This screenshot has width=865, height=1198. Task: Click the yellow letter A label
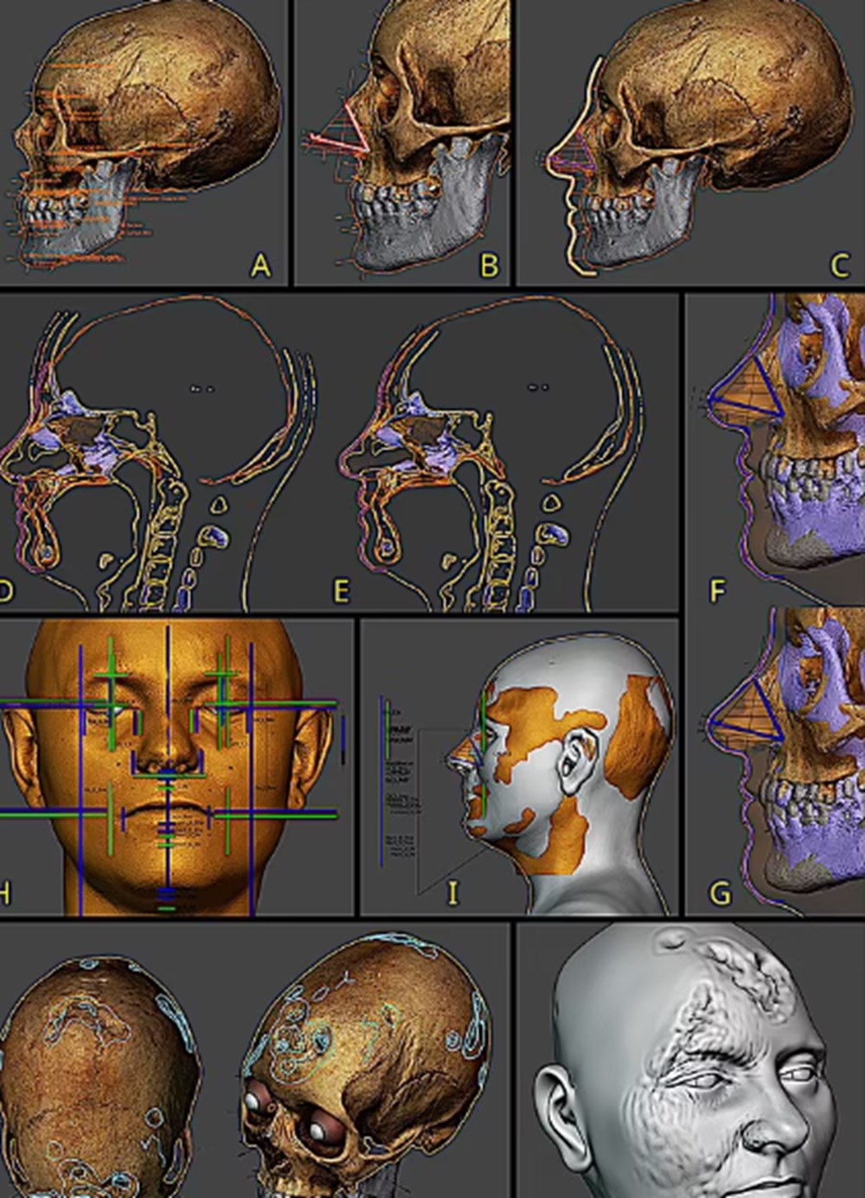259,266
